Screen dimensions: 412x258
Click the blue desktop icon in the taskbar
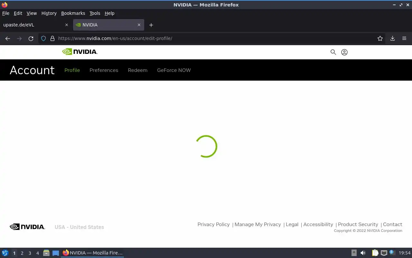tap(56, 253)
